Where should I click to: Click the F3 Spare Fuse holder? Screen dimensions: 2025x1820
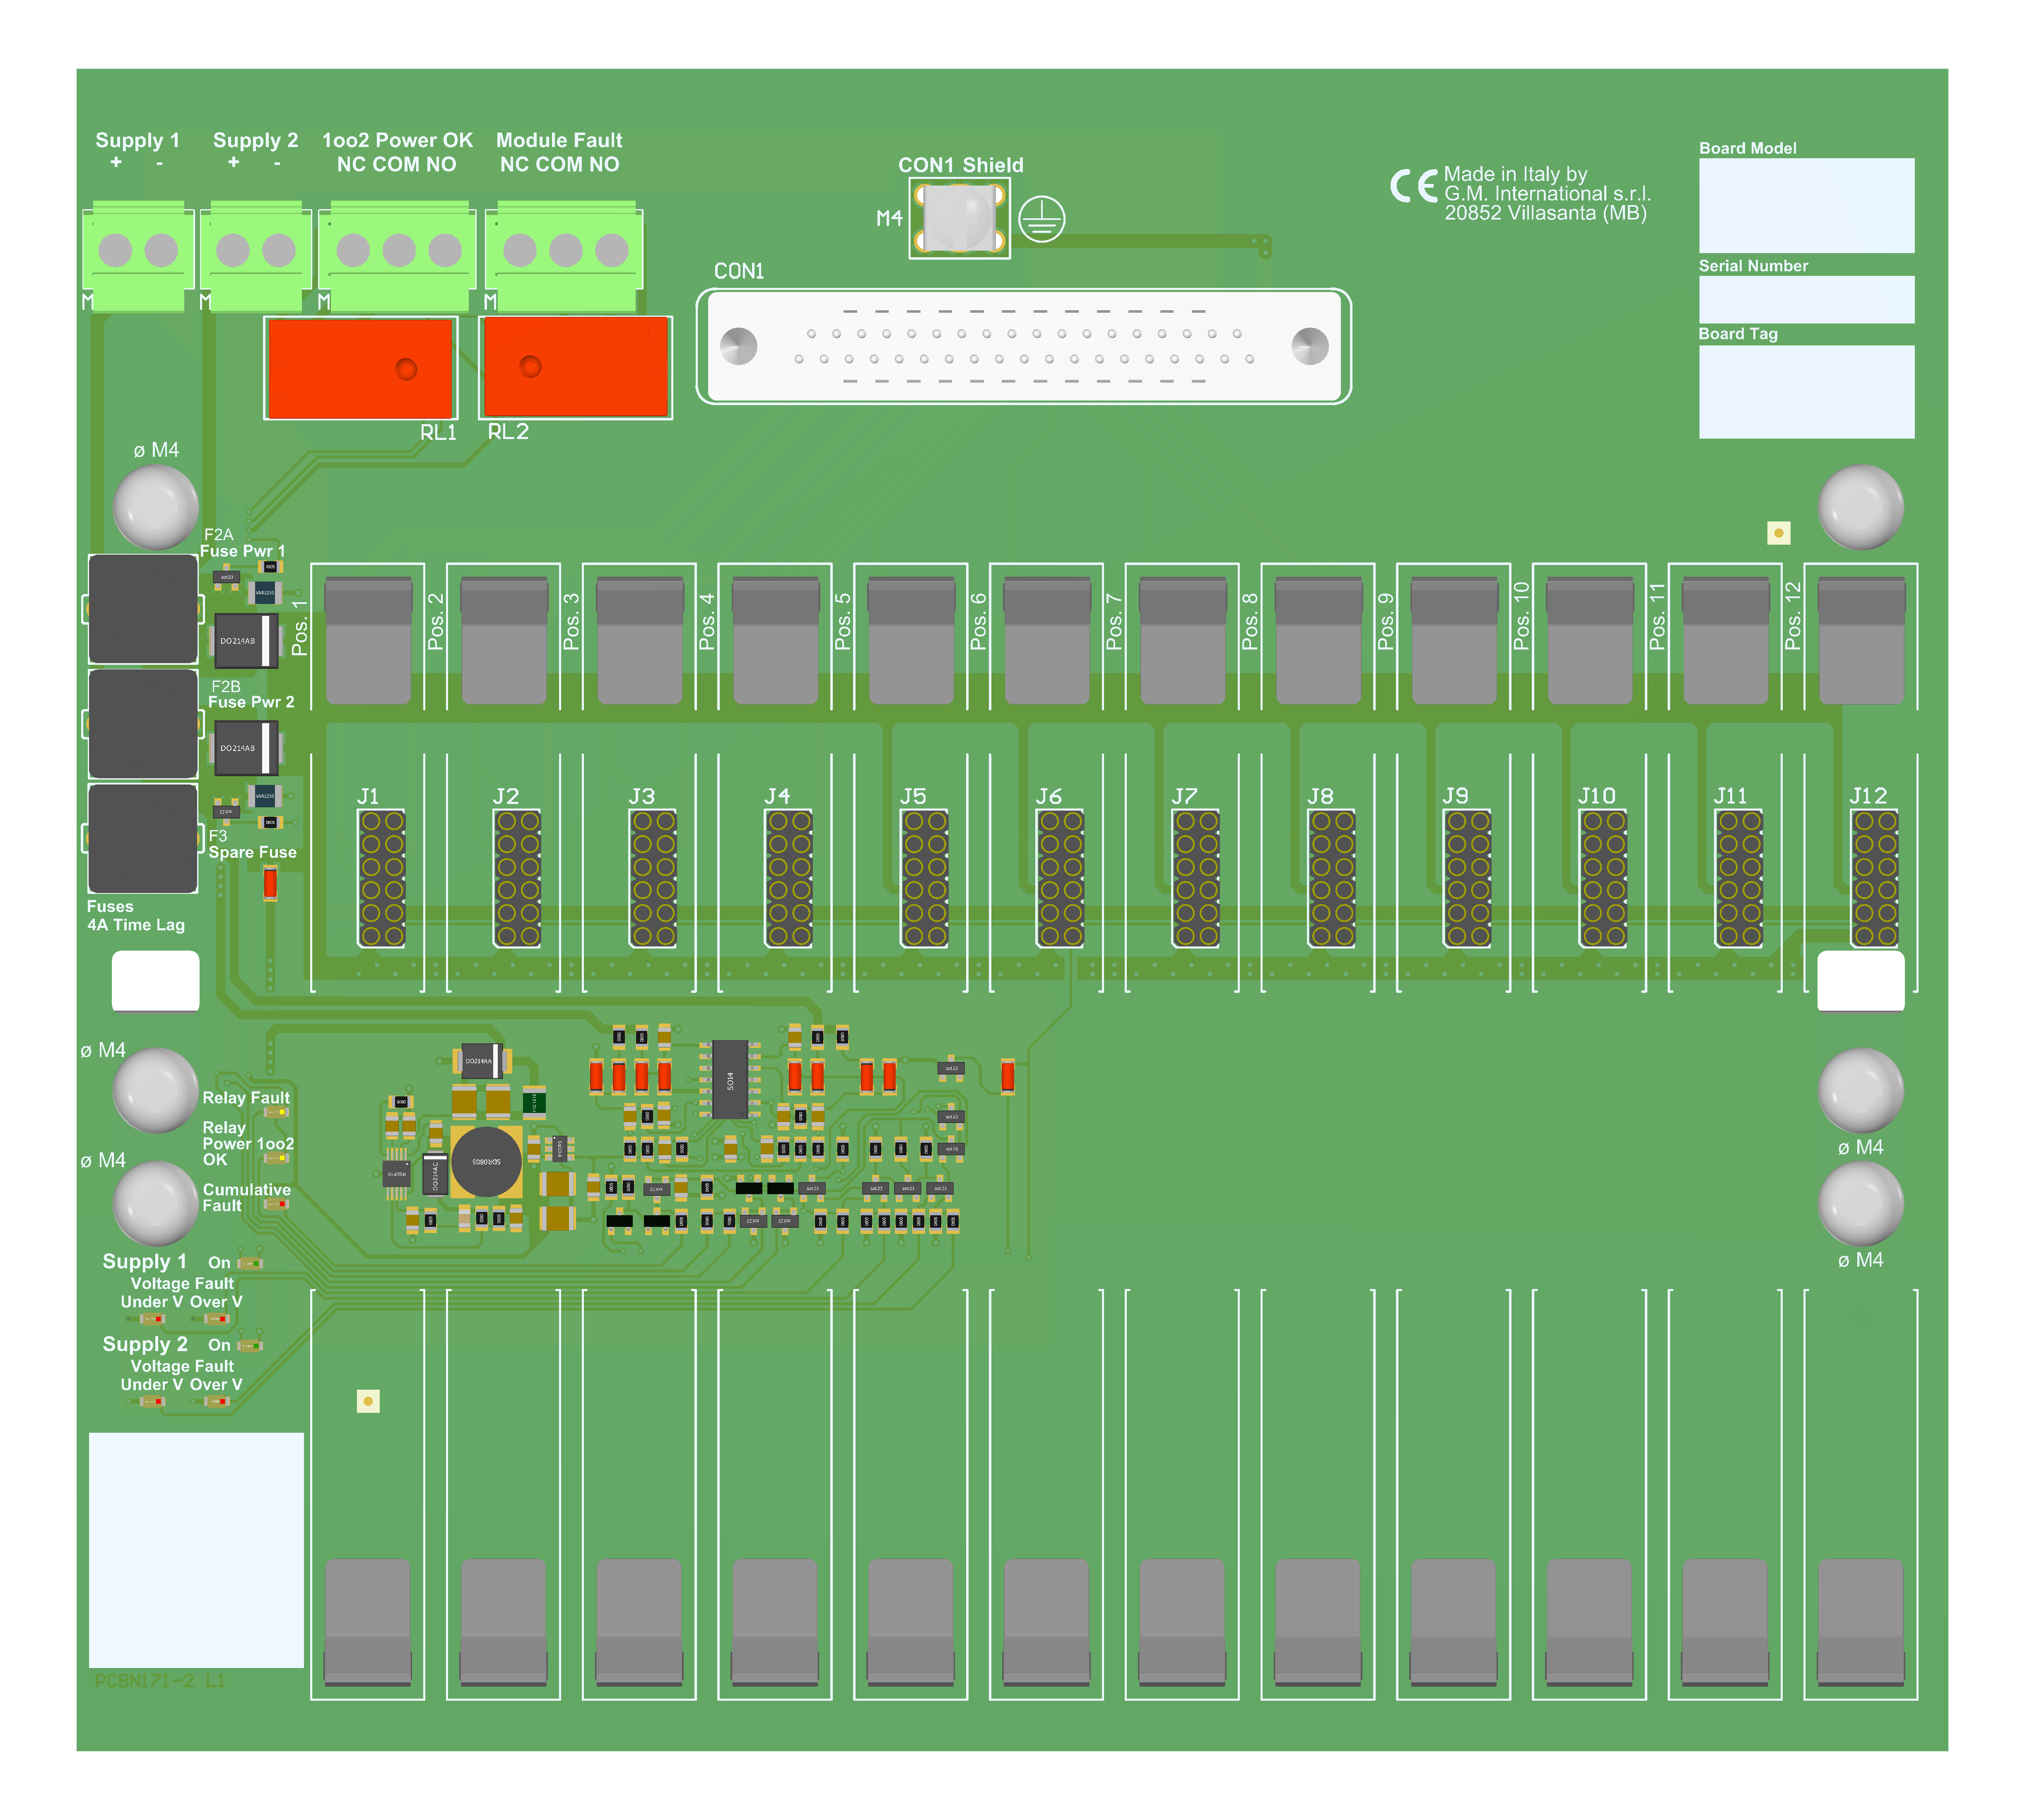pos(143,838)
